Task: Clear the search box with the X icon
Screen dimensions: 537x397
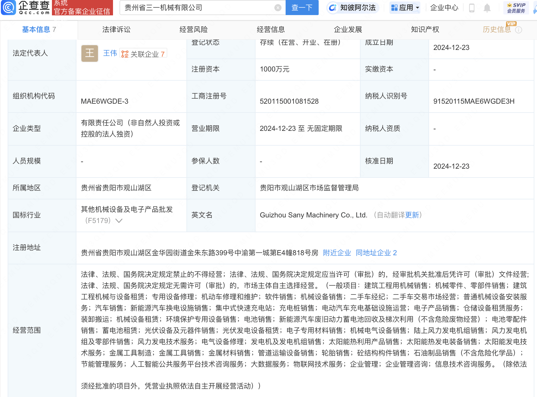Action: [278, 8]
